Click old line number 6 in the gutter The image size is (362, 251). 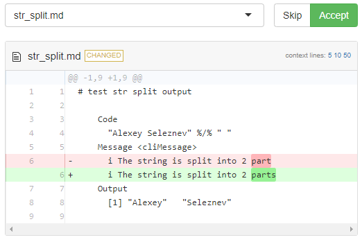(x=31, y=161)
